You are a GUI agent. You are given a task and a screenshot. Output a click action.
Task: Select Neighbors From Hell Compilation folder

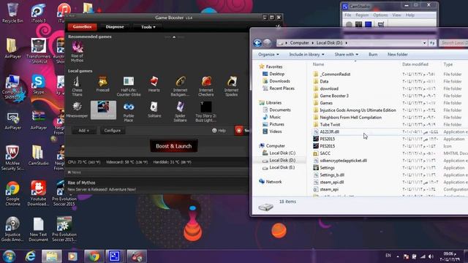pos(351,117)
